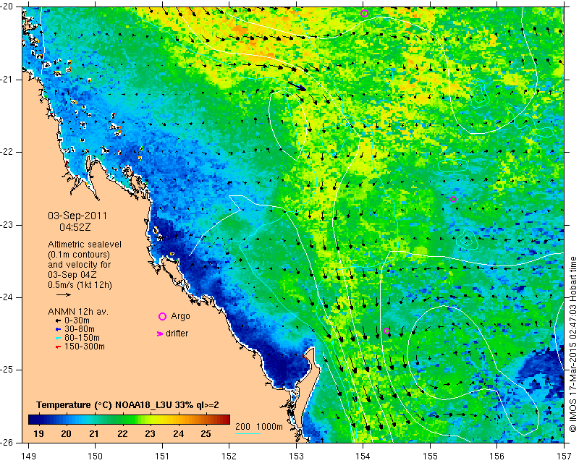Click the blue 30-80m arrow legend symbol

tap(58, 329)
